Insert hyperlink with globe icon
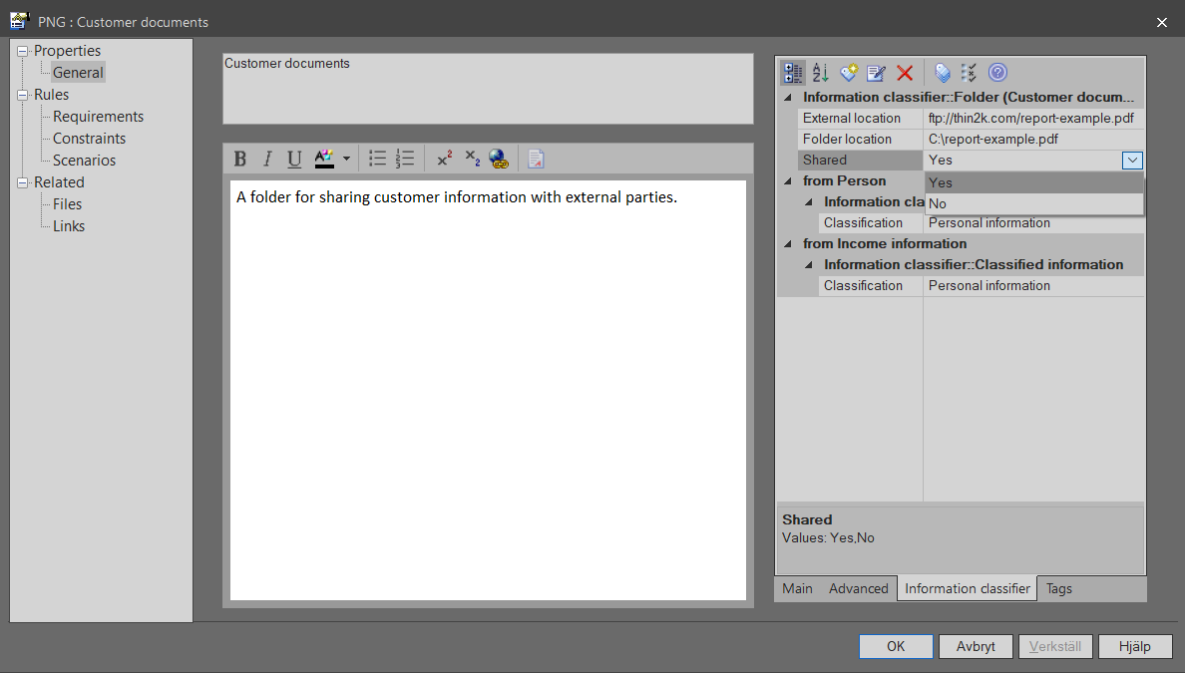This screenshot has height=673, width=1185. point(499,159)
